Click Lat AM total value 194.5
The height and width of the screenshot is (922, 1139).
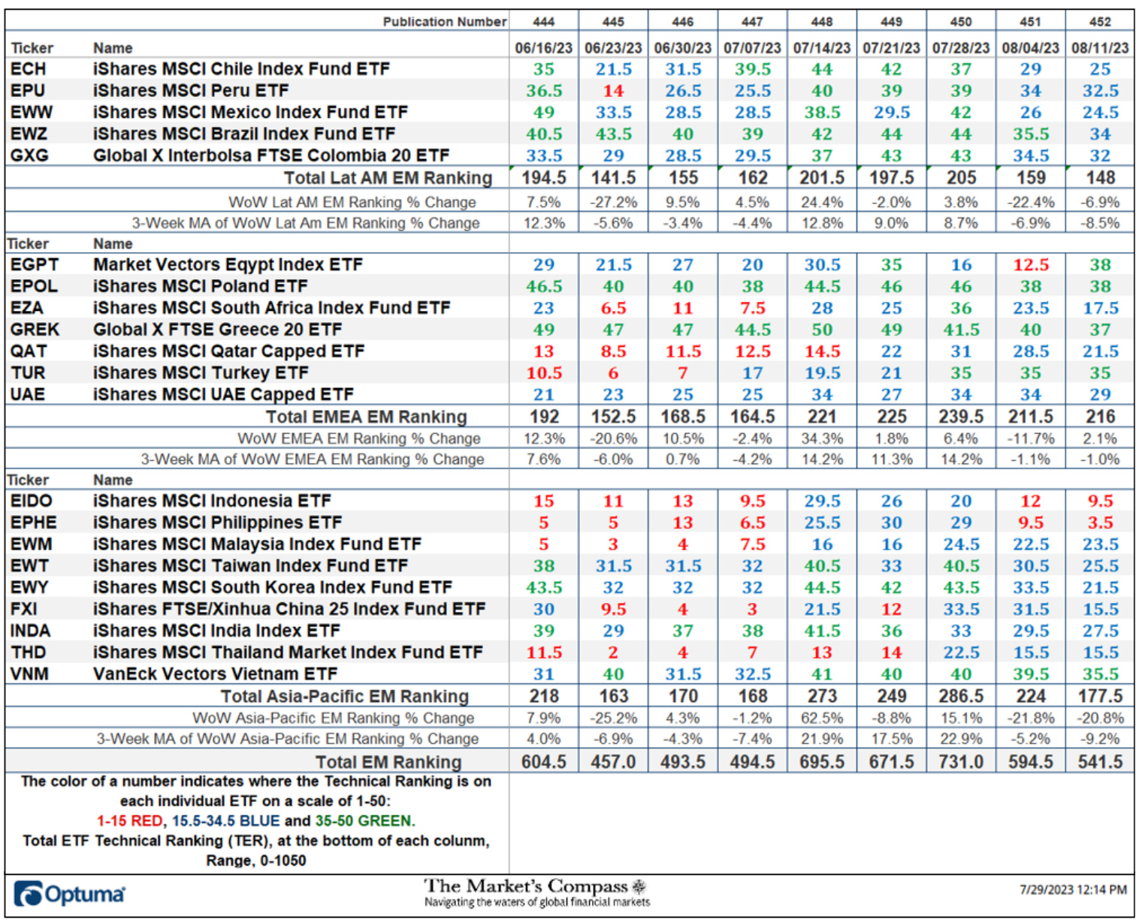coord(544,178)
